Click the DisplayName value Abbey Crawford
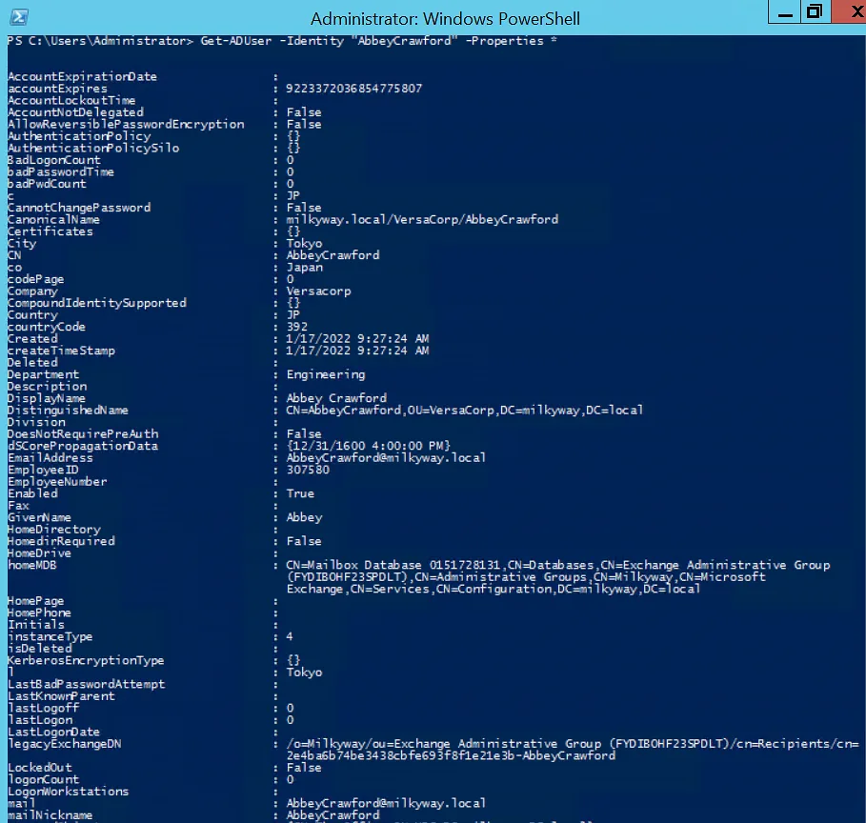The image size is (866, 823). tap(336, 398)
